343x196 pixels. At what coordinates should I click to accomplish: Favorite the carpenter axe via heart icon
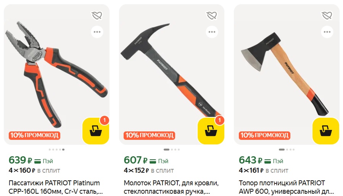point(327,16)
